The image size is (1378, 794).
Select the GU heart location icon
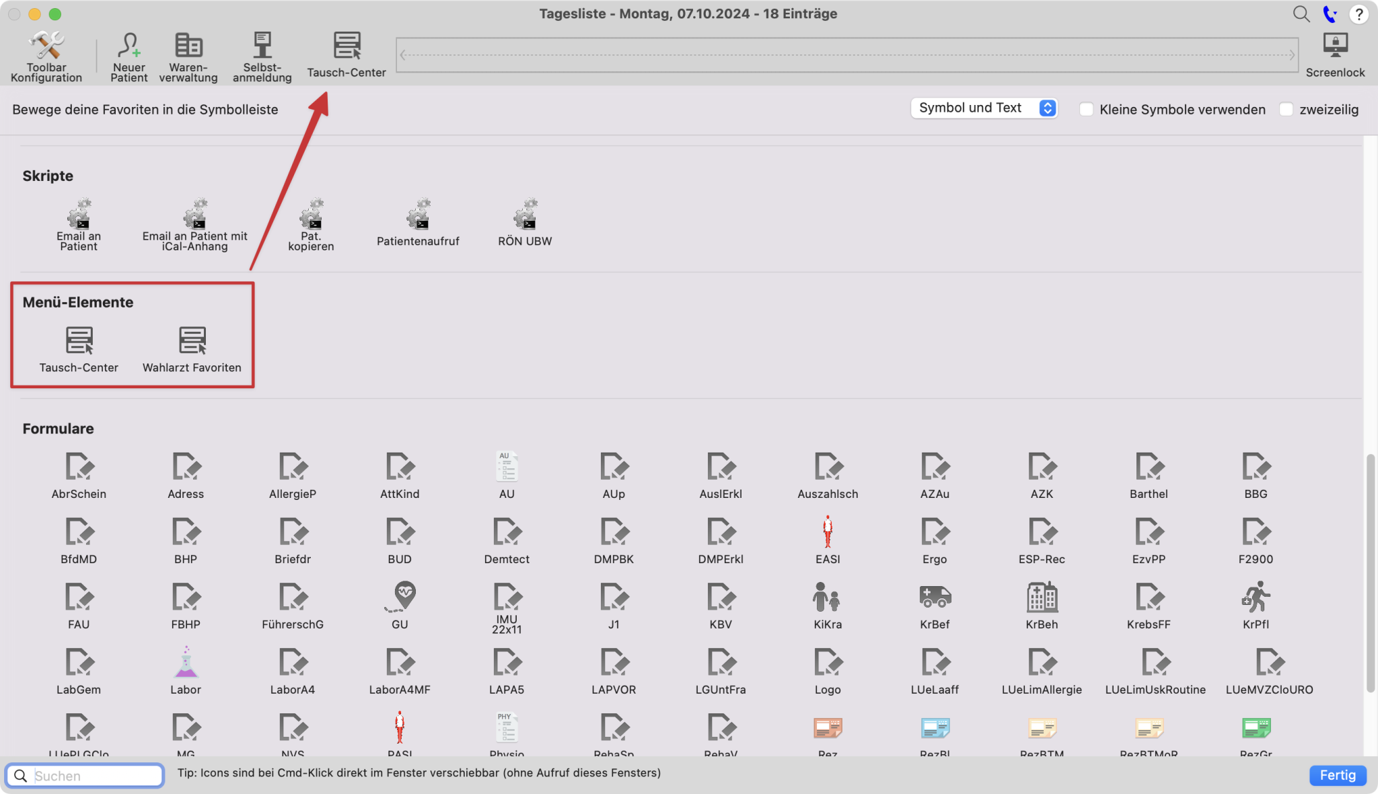pyautogui.click(x=400, y=606)
